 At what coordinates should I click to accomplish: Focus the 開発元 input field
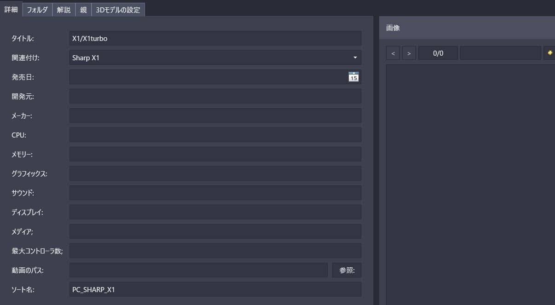(215, 96)
